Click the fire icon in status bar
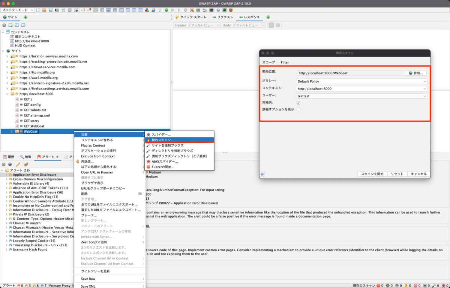450x288 pixels. [x=406, y=286]
